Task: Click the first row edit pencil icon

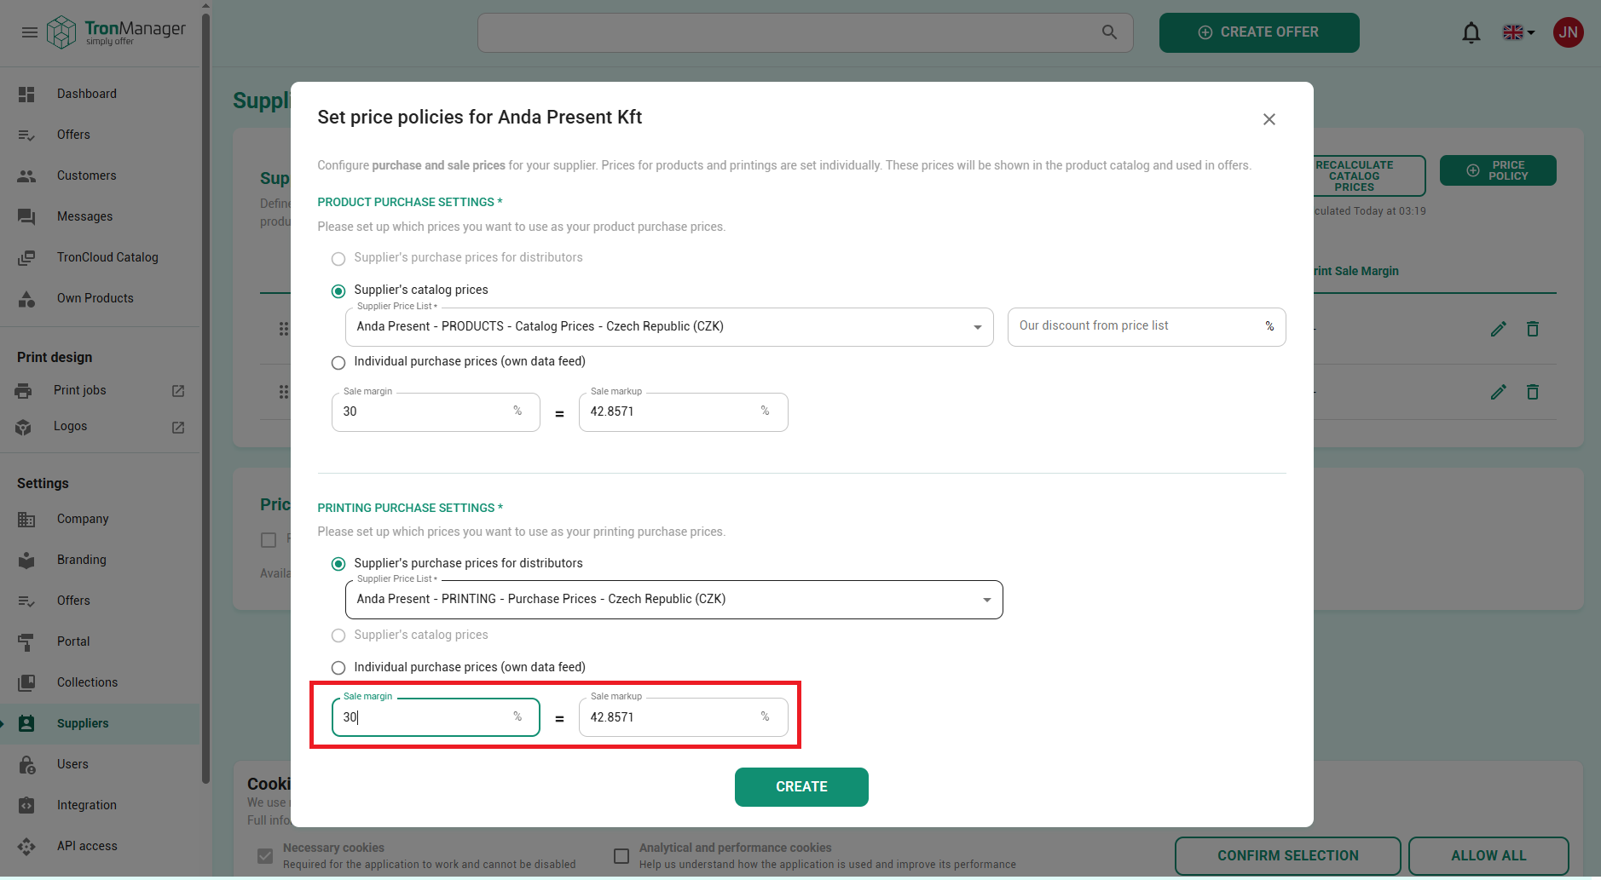Action: pos(1499,329)
